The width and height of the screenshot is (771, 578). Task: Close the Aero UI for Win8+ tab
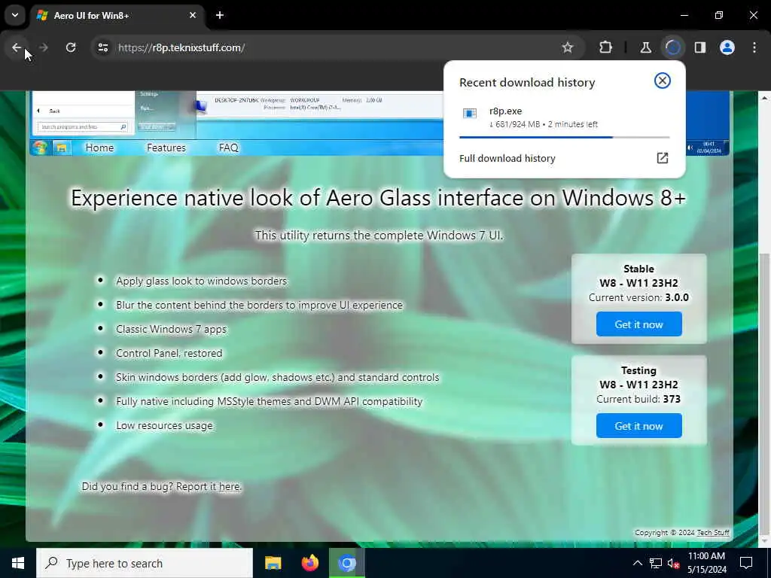tap(193, 15)
